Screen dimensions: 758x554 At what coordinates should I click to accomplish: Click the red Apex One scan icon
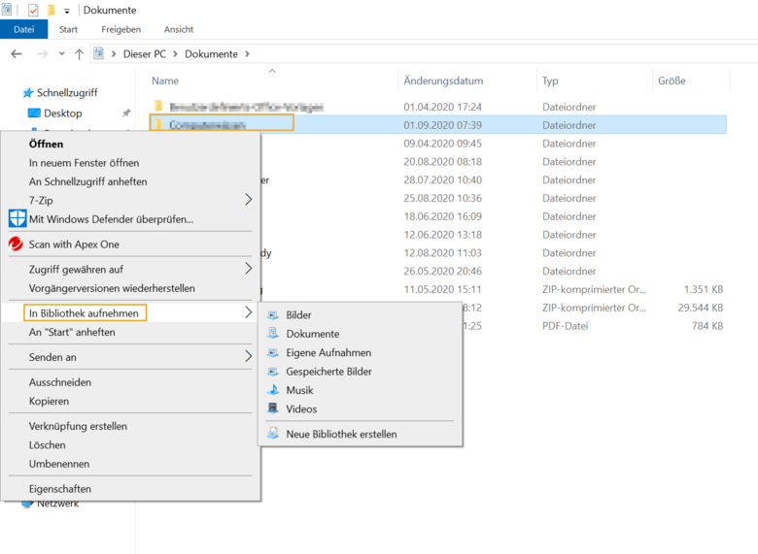pos(16,244)
